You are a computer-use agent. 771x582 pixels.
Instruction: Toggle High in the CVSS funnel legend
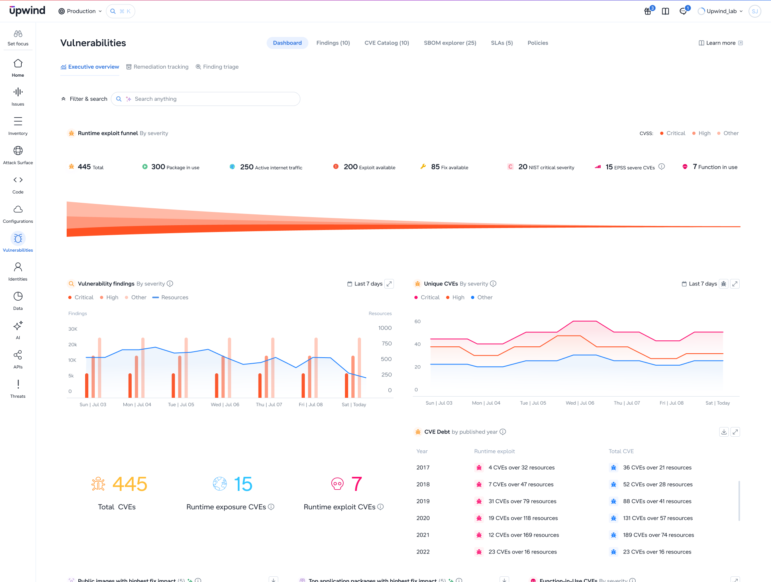tap(702, 133)
